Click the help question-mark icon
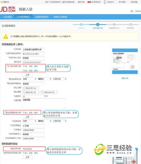This screenshot has width=141, height=164. [x=132, y=11]
